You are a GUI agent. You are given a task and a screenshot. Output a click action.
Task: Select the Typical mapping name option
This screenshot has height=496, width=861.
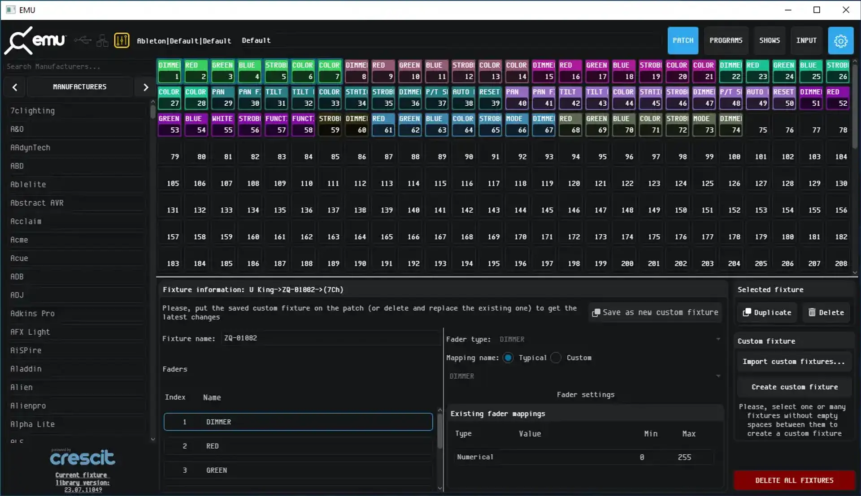(508, 358)
